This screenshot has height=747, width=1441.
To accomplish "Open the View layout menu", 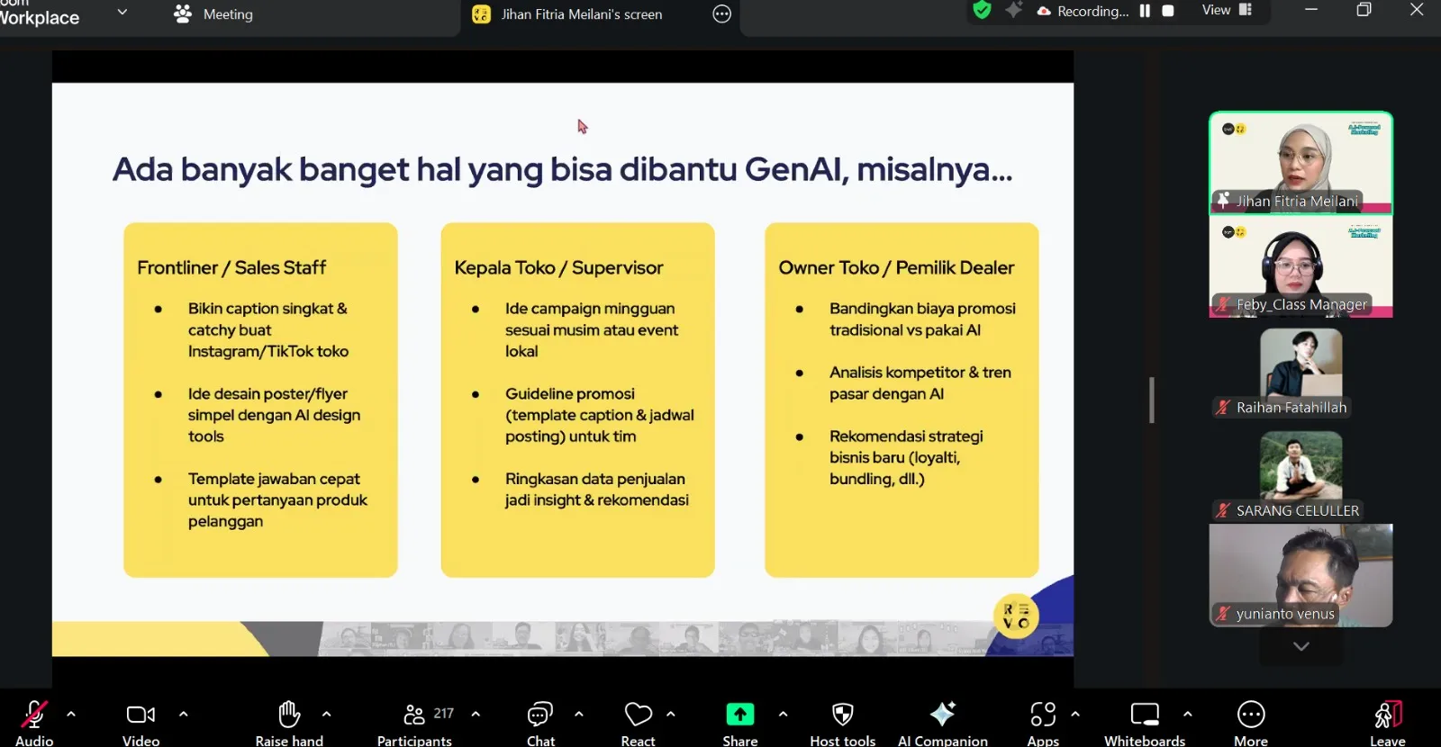I will pyautogui.click(x=1227, y=10).
